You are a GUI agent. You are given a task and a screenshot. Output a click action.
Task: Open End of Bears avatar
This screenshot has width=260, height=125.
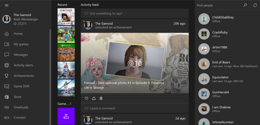204,64
